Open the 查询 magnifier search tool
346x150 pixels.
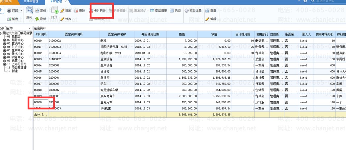29,10
